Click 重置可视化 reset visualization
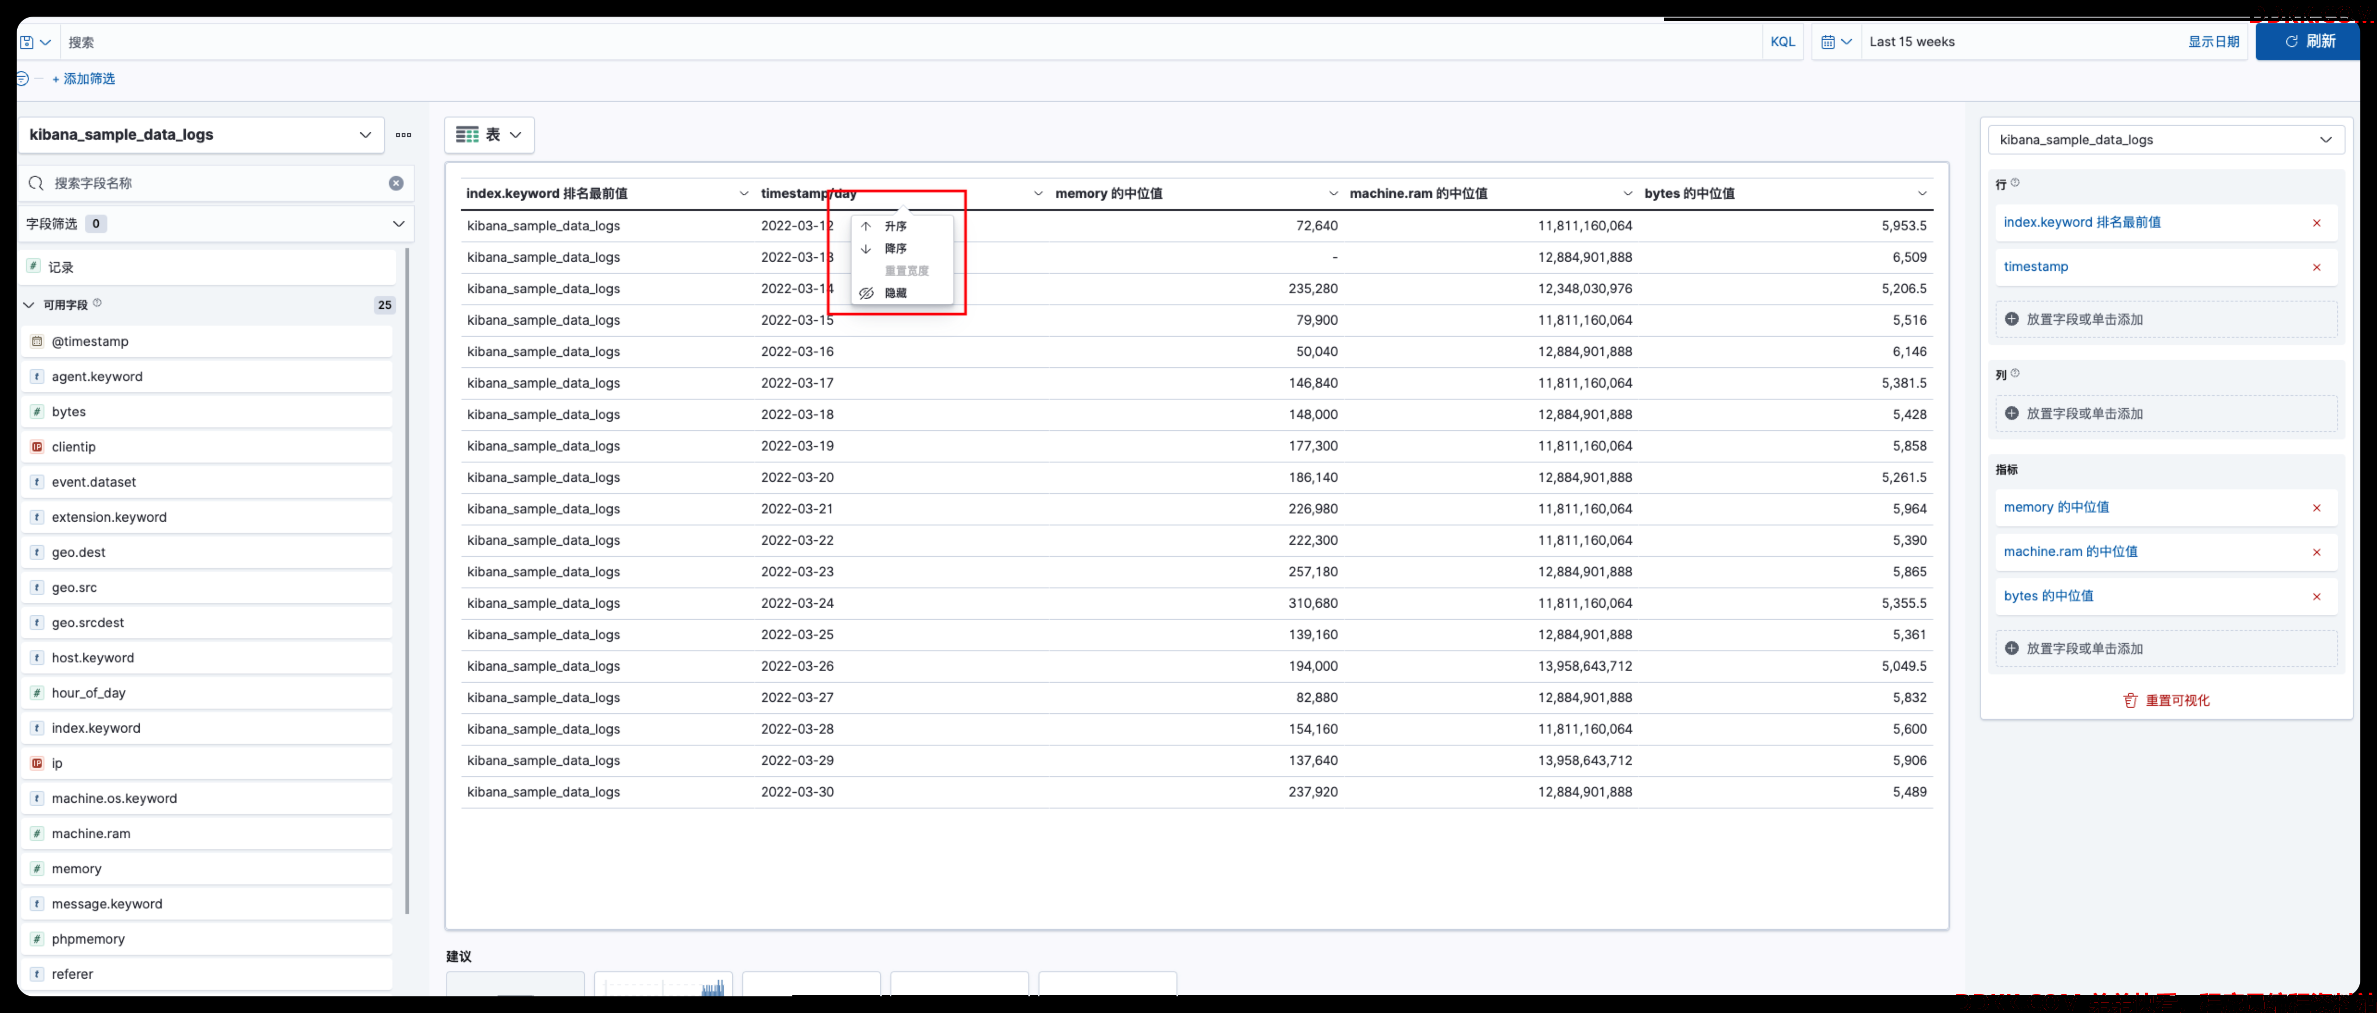This screenshot has height=1013, width=2377. tap(2165, 700)
